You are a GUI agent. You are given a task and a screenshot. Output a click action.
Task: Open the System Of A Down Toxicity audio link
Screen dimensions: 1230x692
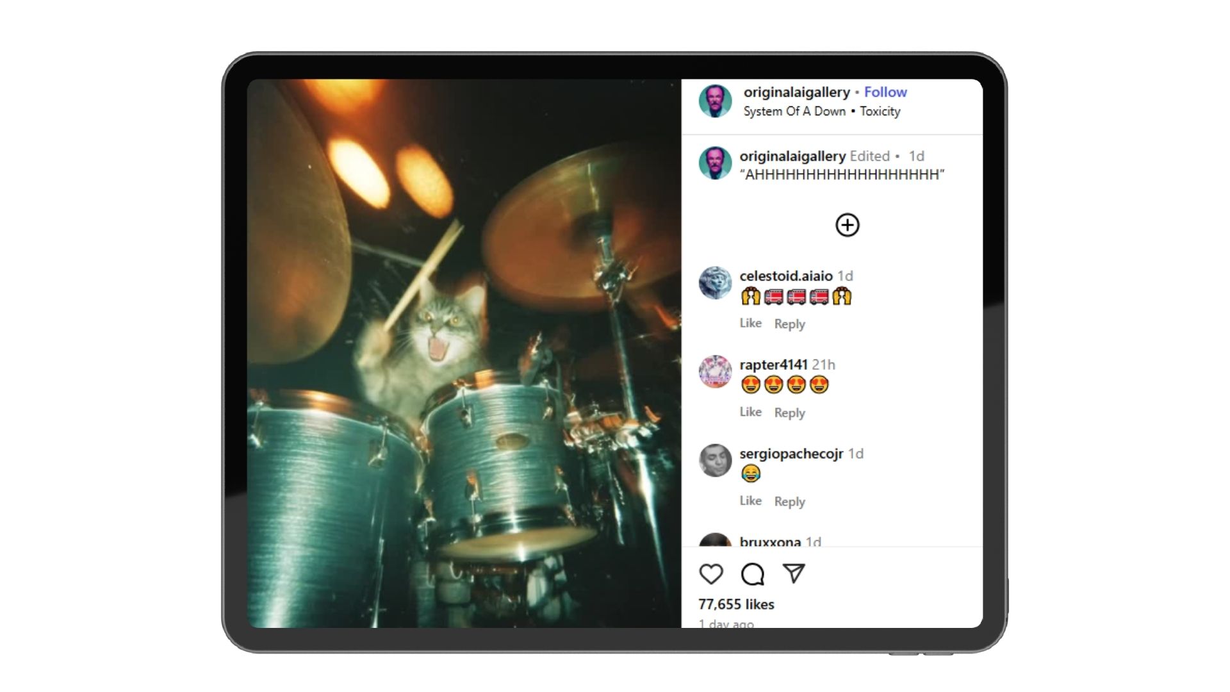coord(821,111)
